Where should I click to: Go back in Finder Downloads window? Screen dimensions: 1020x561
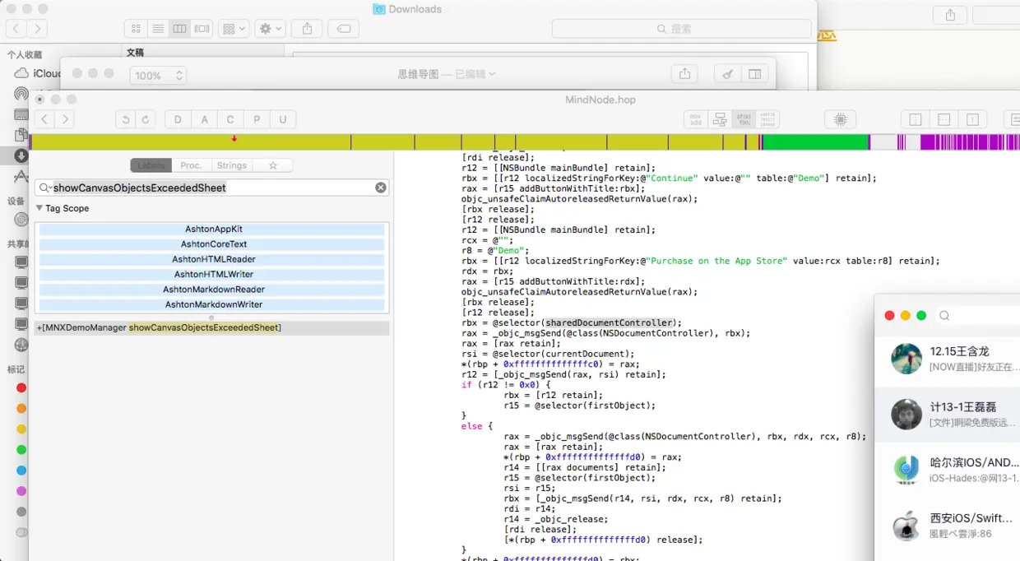(16, 28)
